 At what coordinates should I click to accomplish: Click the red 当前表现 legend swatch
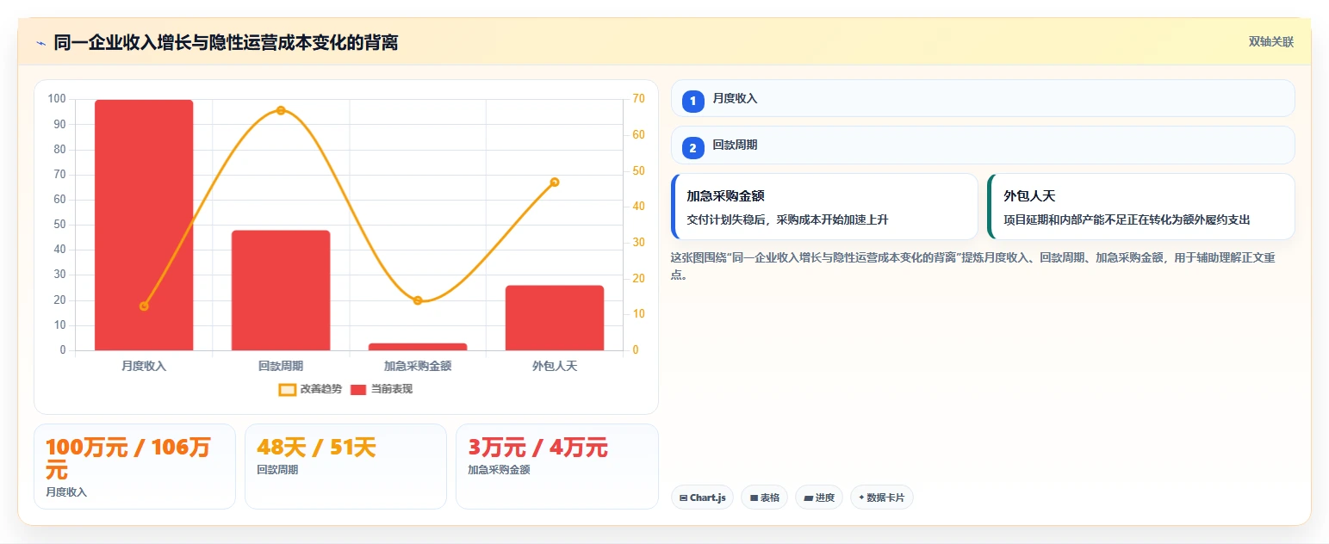359,389
